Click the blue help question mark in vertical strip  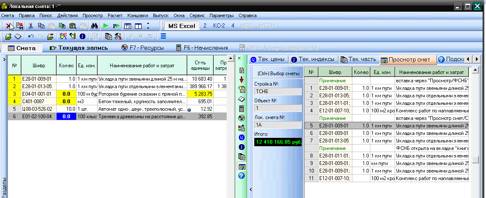coord(242,176)
